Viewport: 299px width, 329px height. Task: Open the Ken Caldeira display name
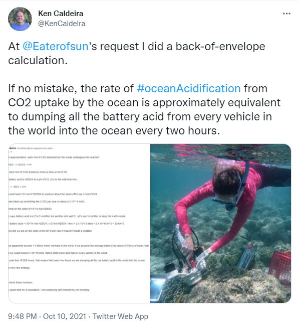click(x=61, y=14)
